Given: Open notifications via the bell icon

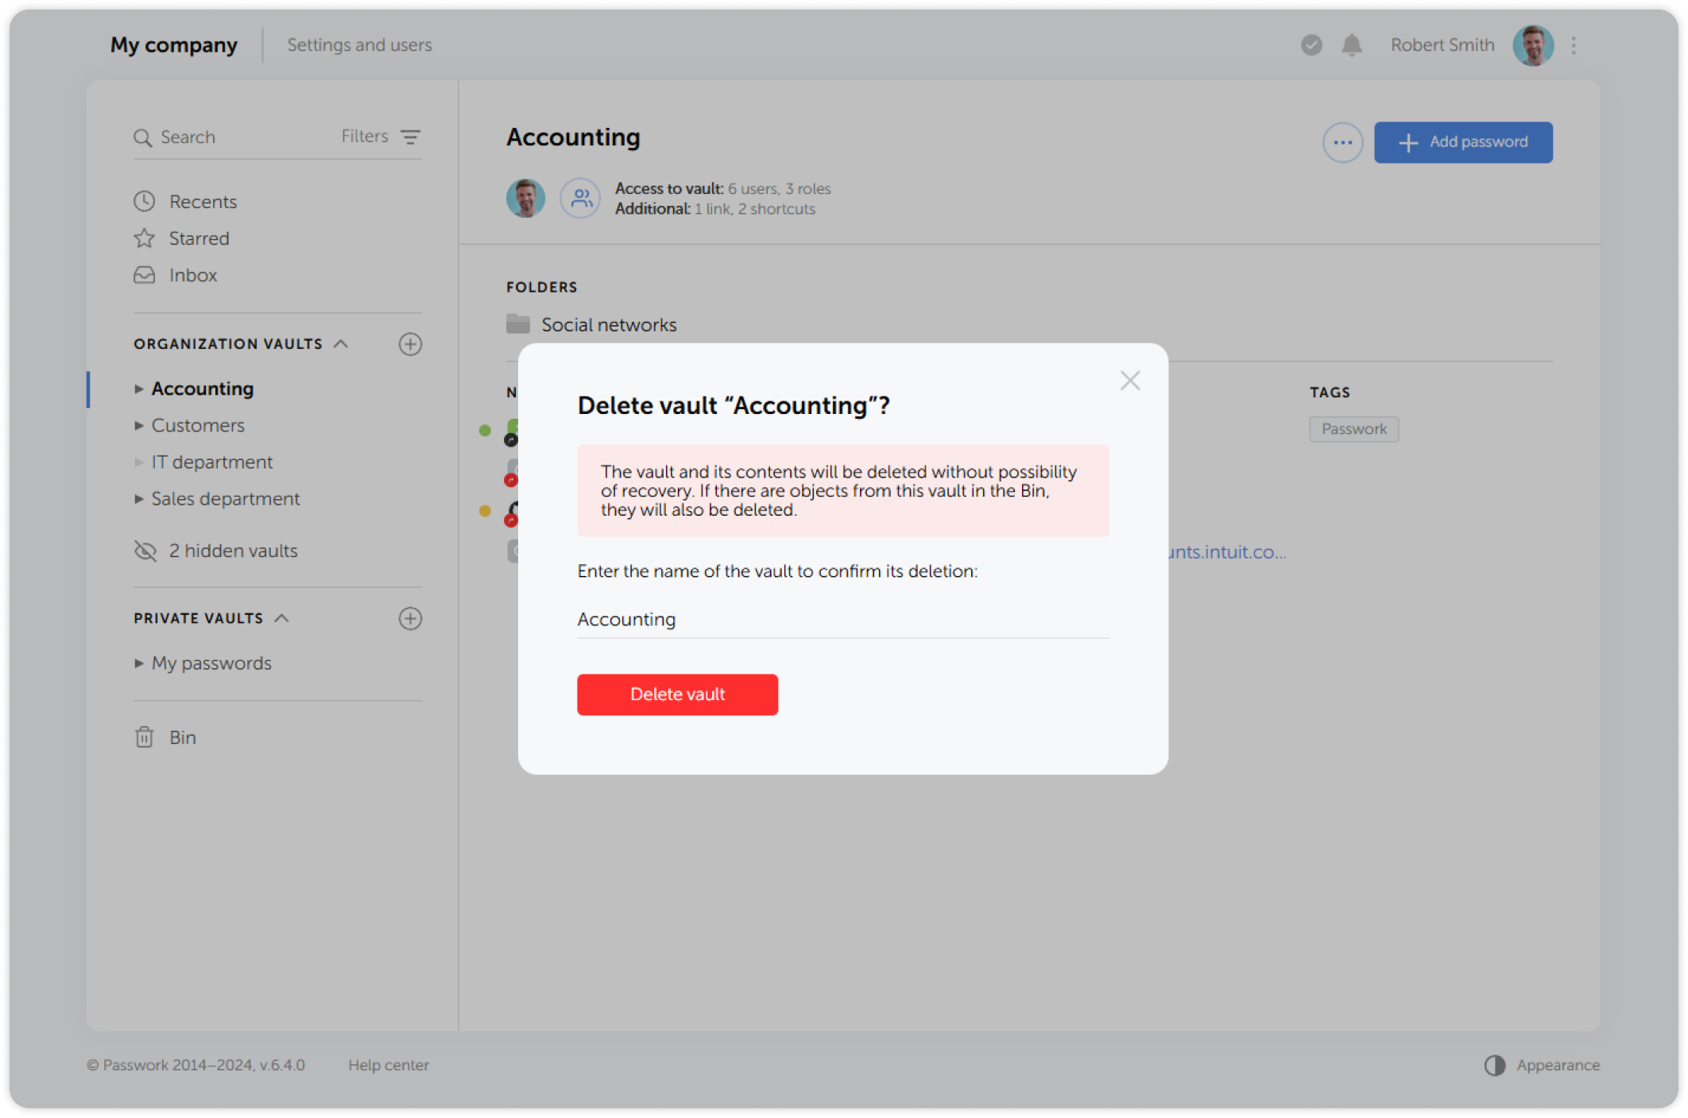Looking at the screenshot, I should click(x=1351, y=45).
